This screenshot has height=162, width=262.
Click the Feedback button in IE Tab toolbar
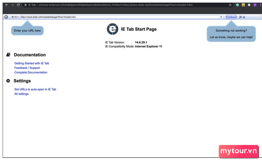tap(231, 17)
